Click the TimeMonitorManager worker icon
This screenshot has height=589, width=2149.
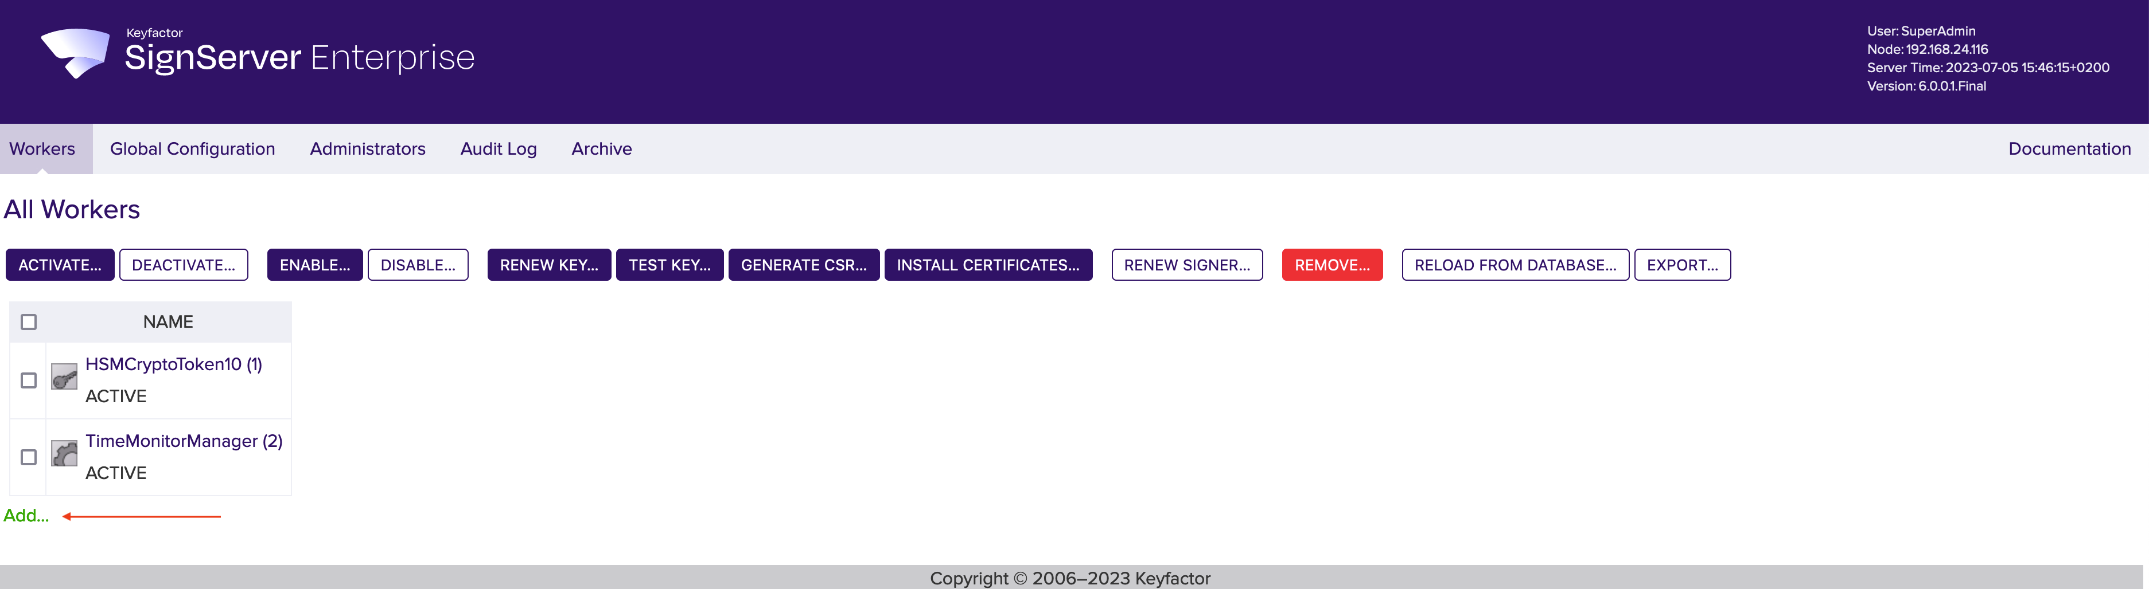click(64, 454)
